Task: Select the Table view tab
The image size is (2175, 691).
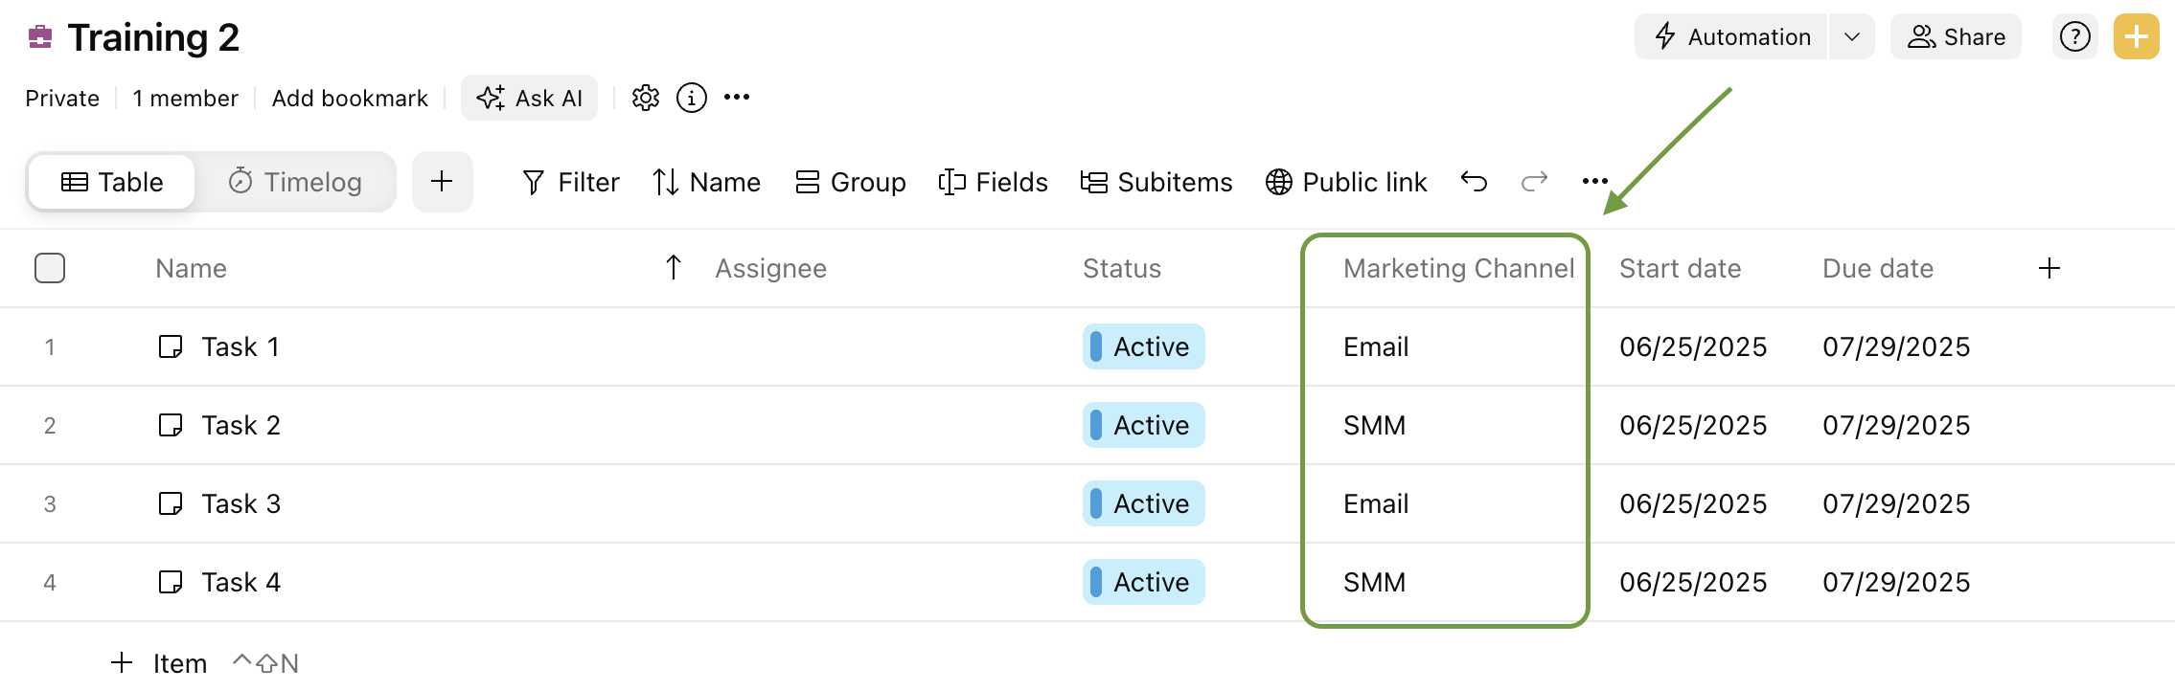Action: click(112, 182)
